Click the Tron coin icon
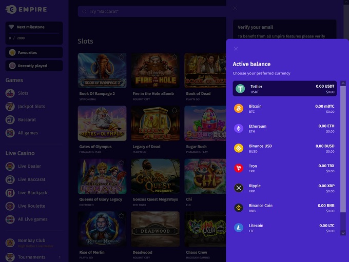Screen dimensions: 349x262 click(x=239, y=168)
